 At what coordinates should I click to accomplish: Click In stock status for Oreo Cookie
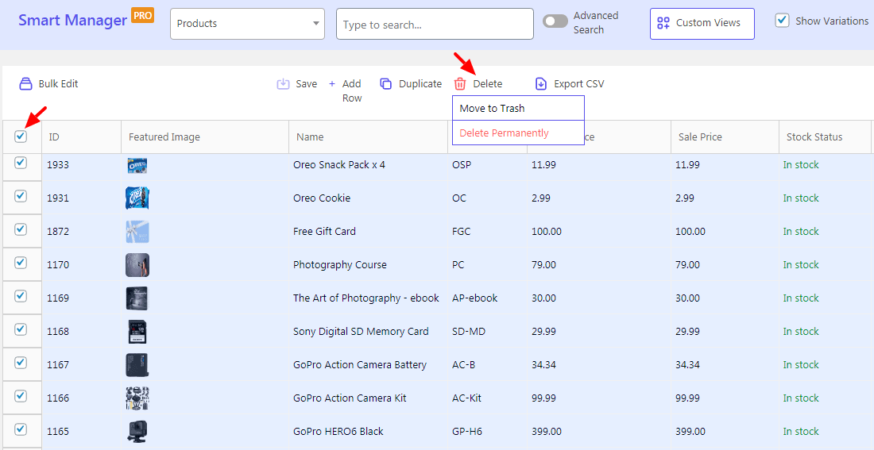click(801, 198)
